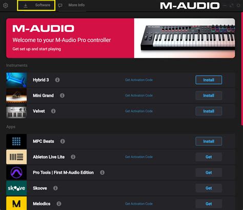Click the Hybrid 3 thumbnail image

pos(16,80)
